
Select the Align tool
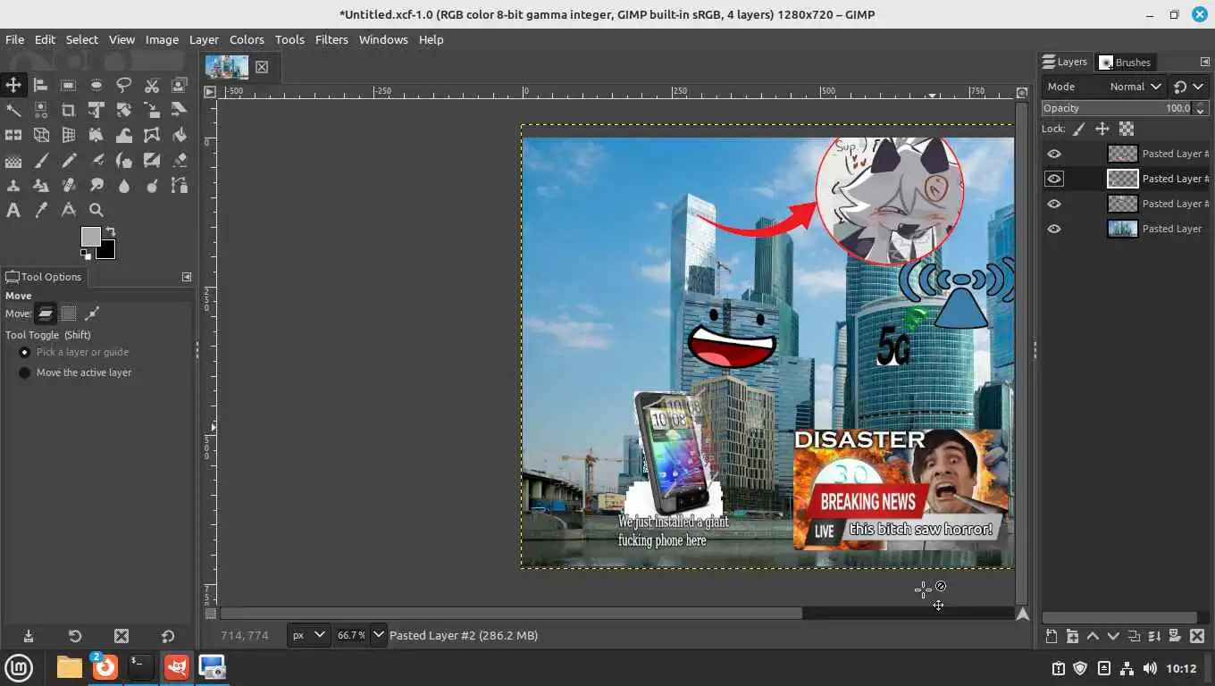coord(40,85)
